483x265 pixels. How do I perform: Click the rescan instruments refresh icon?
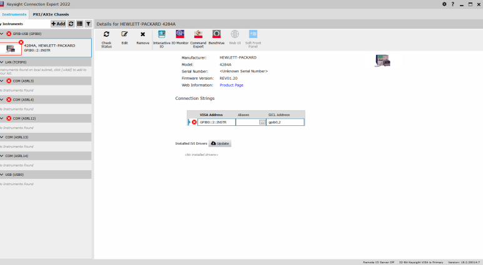click(71, 24)
